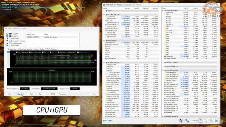Open Preferences in AIDA64 stability test
The height and width of the screenshot is (127, 226).
coord(62,94)
